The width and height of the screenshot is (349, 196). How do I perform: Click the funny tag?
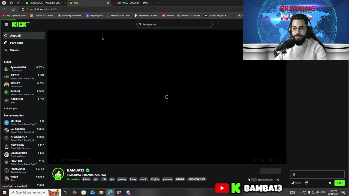[x=133, y=179]
